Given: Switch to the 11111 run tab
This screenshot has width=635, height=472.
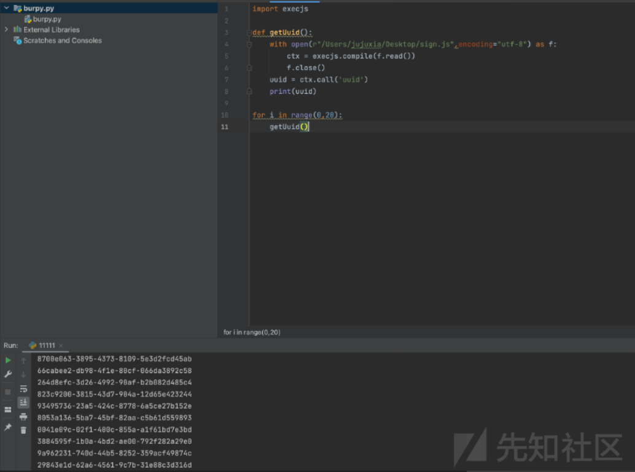Looking at the screenshot, I should point(47,346).
